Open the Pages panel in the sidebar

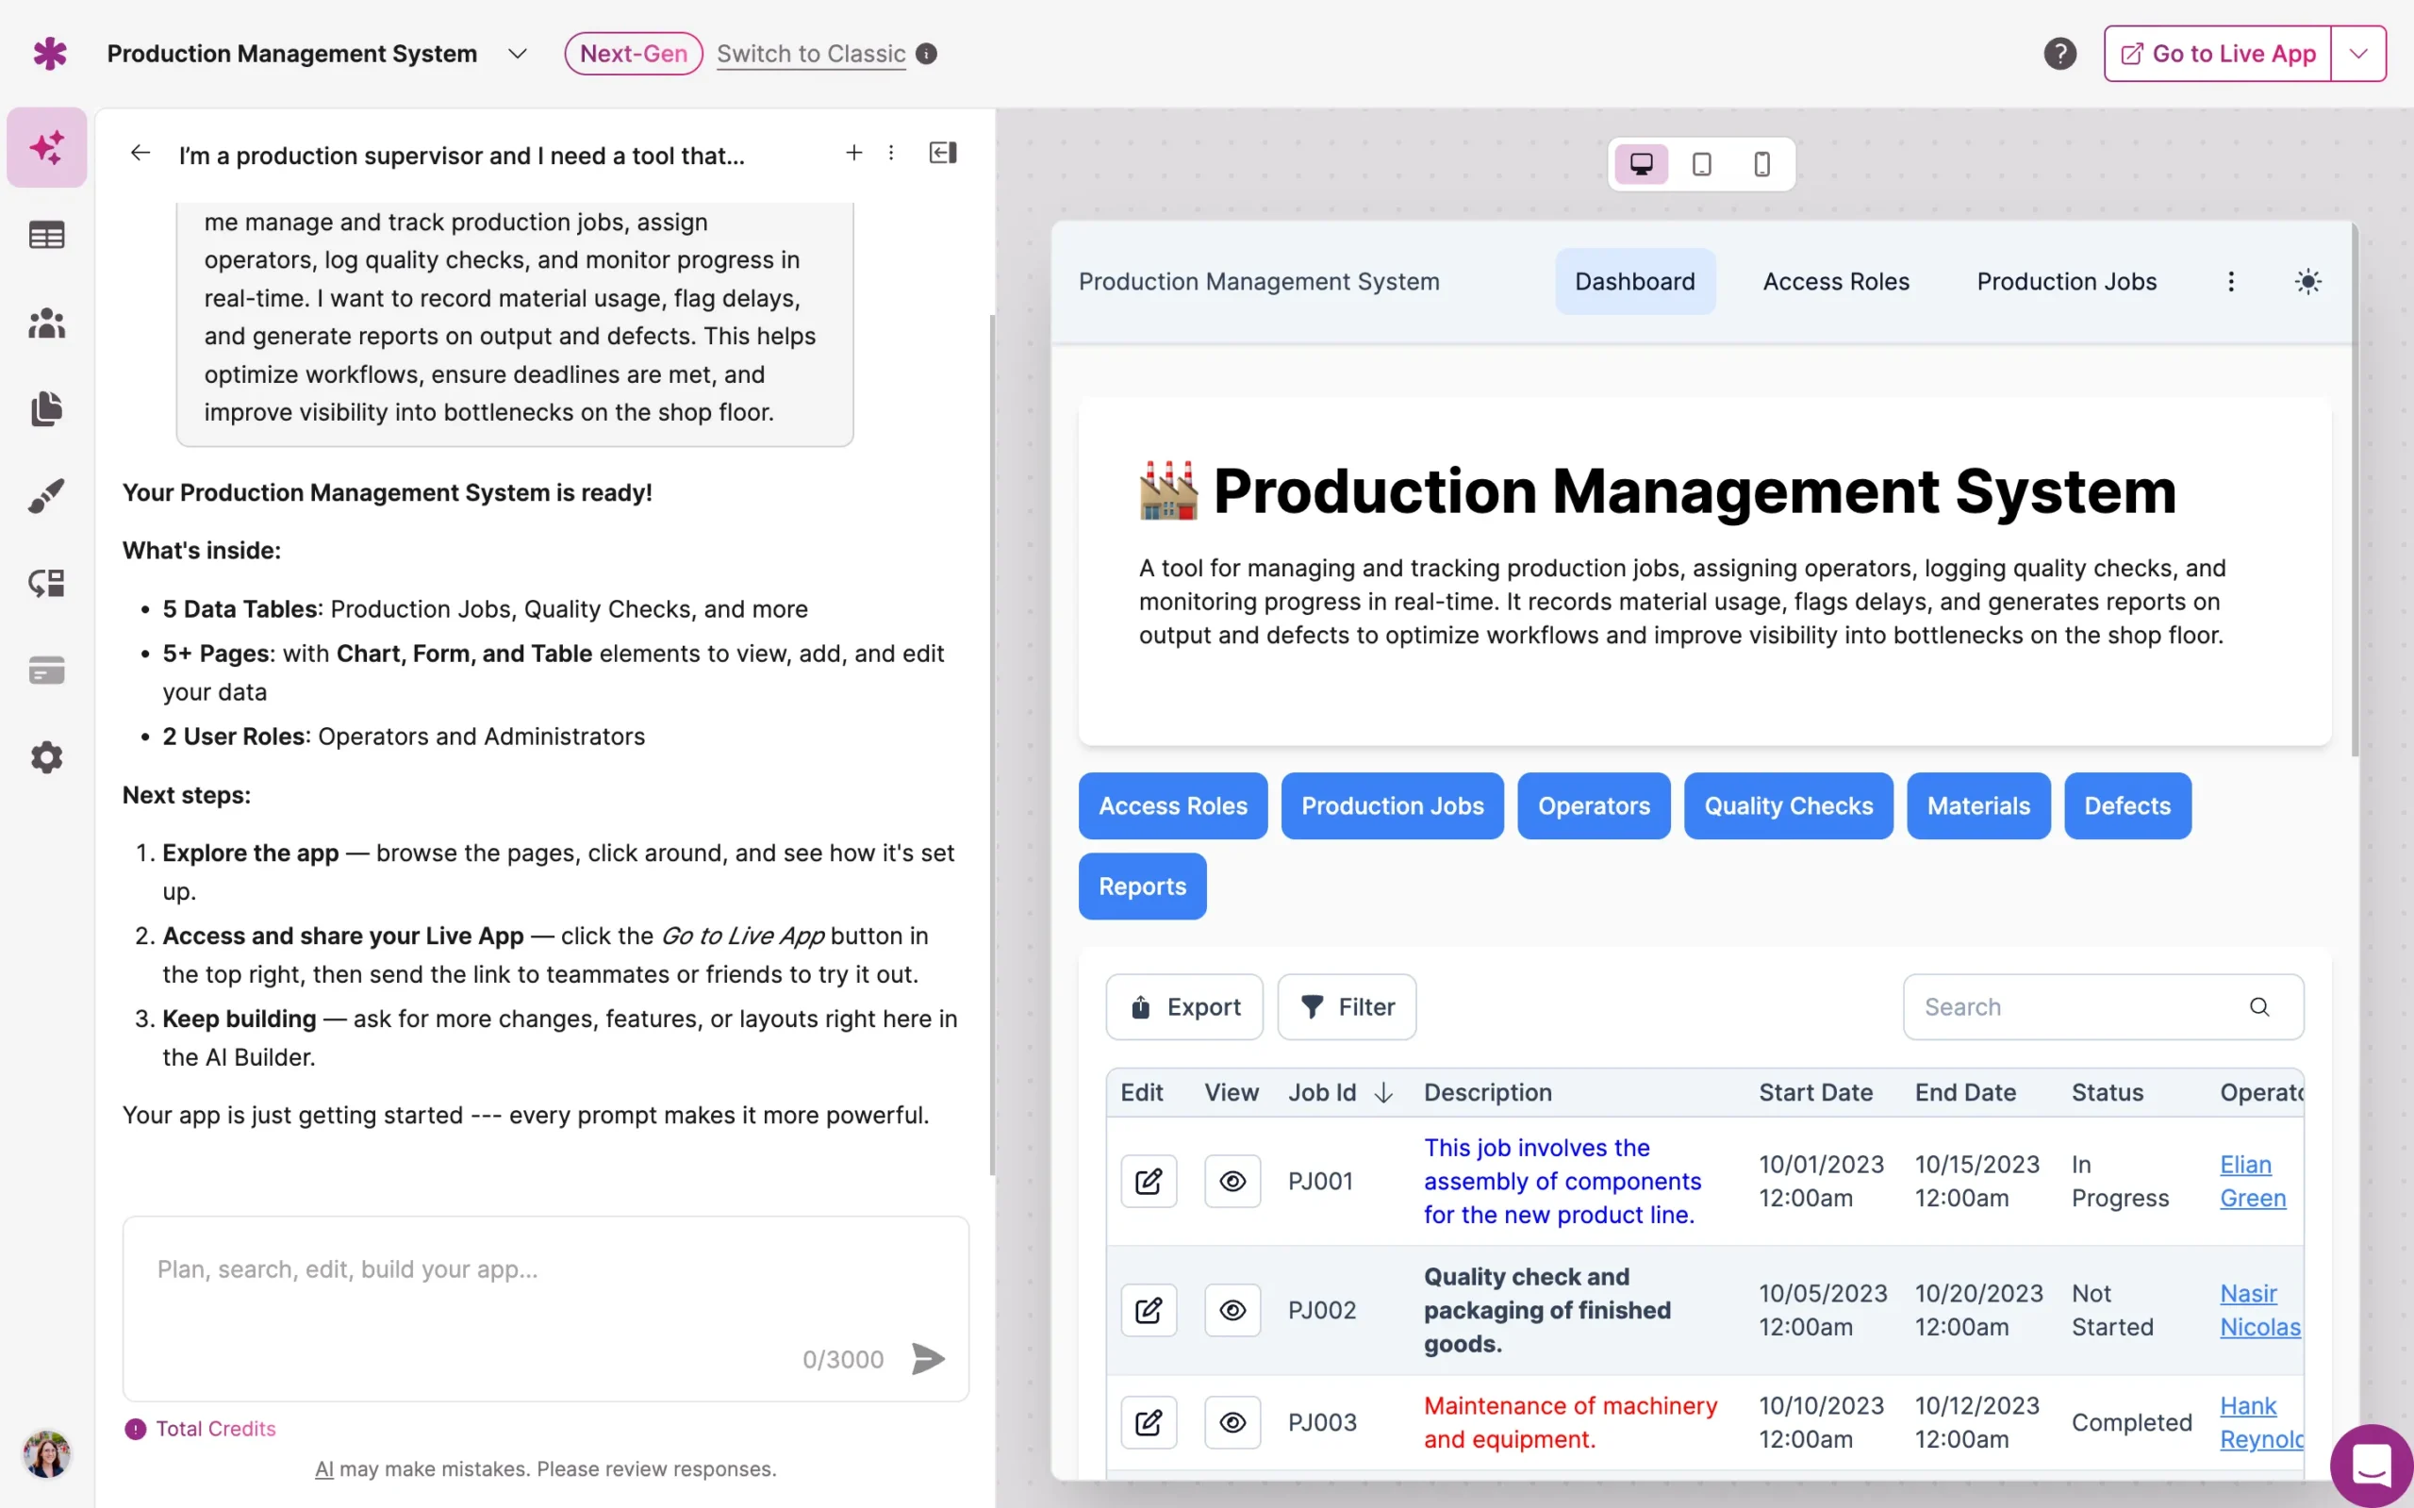point(46,409)
